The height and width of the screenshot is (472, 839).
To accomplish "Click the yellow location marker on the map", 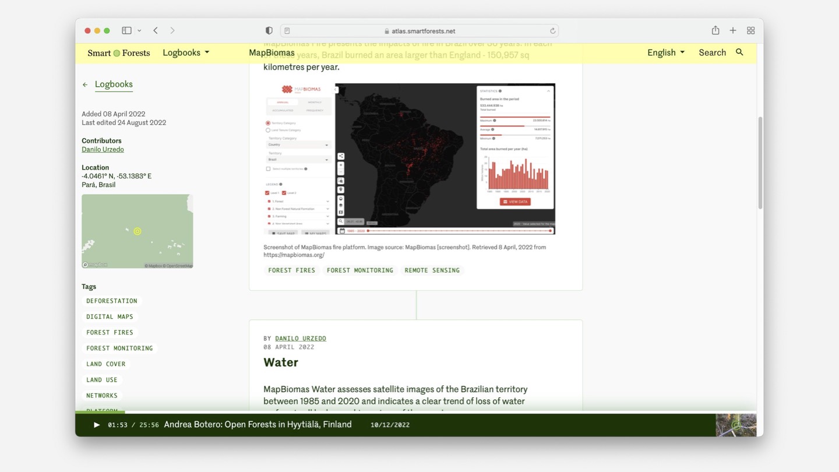I will click(x=138, y=231).
